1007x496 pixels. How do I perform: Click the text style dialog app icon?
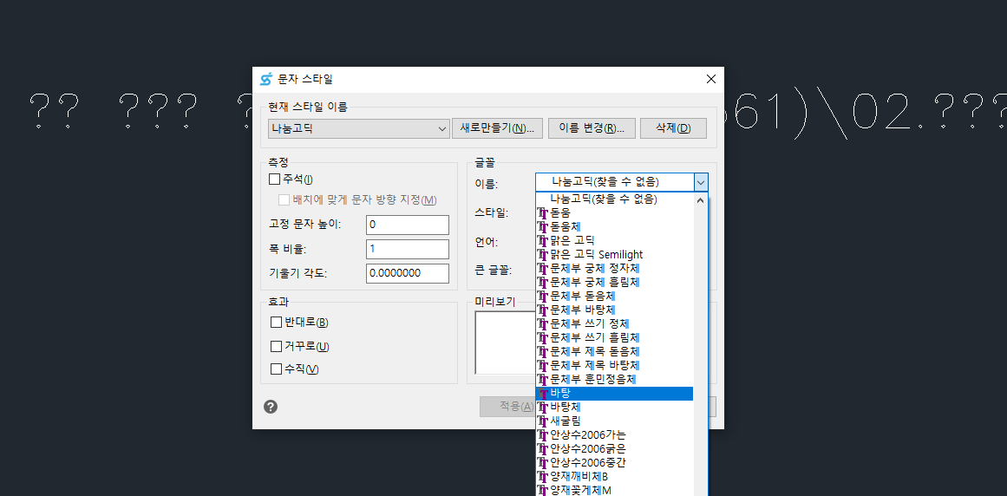(x=266, y=80)
